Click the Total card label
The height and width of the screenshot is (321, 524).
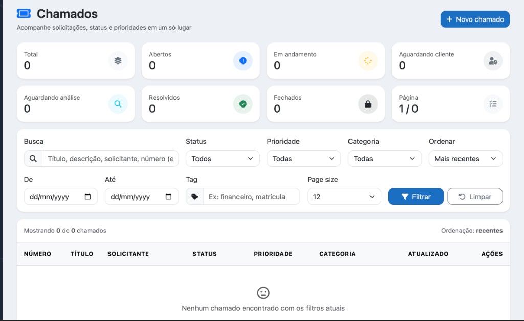pos(31,54)
